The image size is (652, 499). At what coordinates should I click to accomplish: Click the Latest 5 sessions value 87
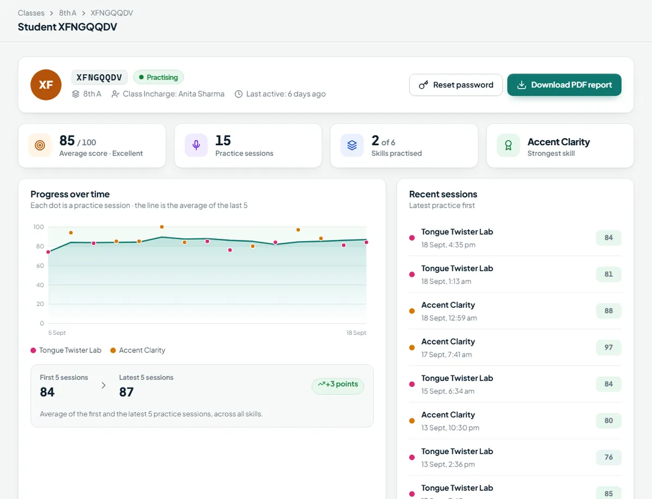pyautogui.click(x=127, y=392)
